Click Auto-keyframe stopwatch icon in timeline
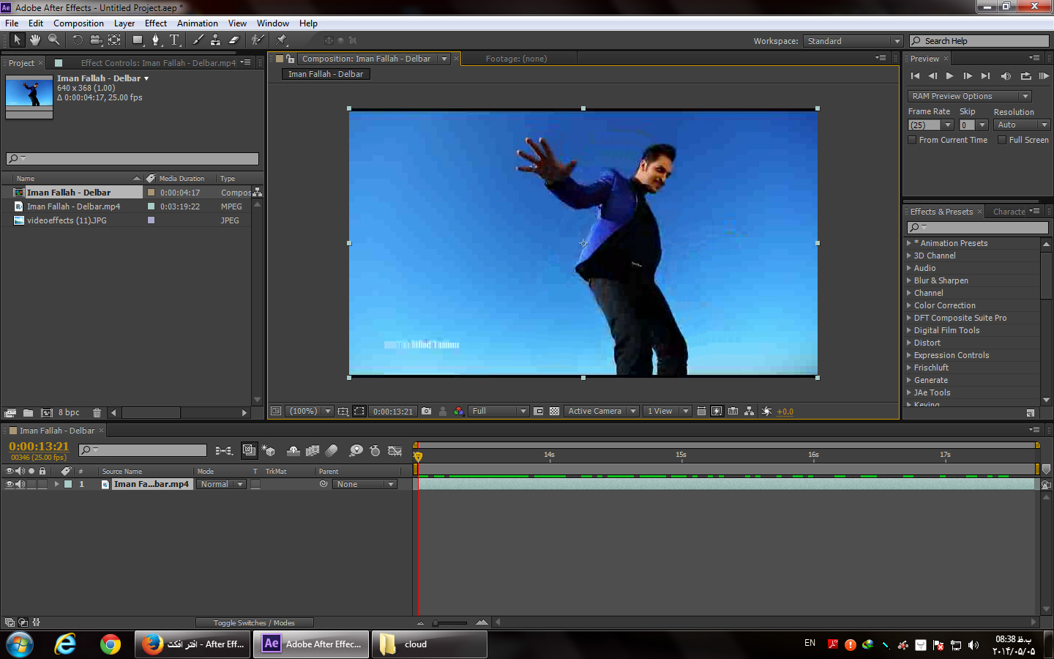1054x659 pixels. coord(375,451)
